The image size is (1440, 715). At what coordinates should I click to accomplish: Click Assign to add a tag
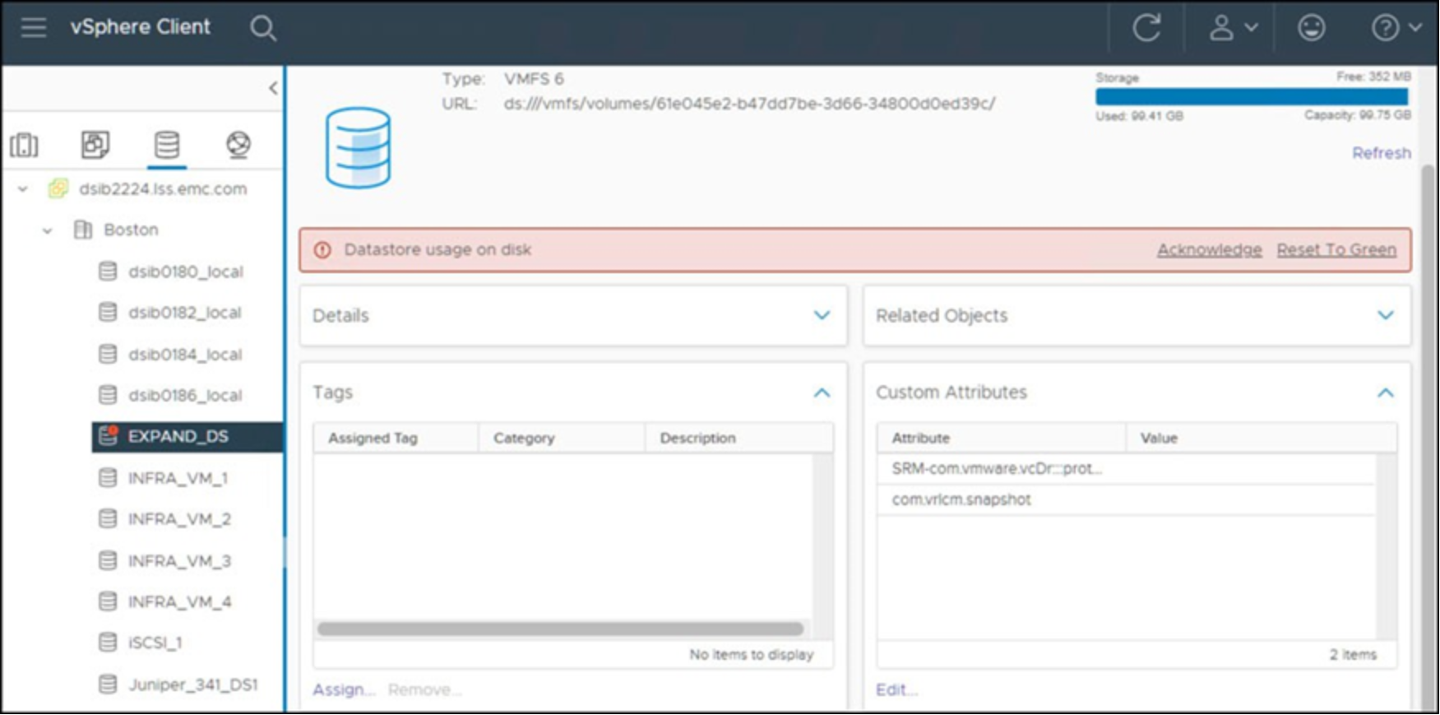(343, 690)
